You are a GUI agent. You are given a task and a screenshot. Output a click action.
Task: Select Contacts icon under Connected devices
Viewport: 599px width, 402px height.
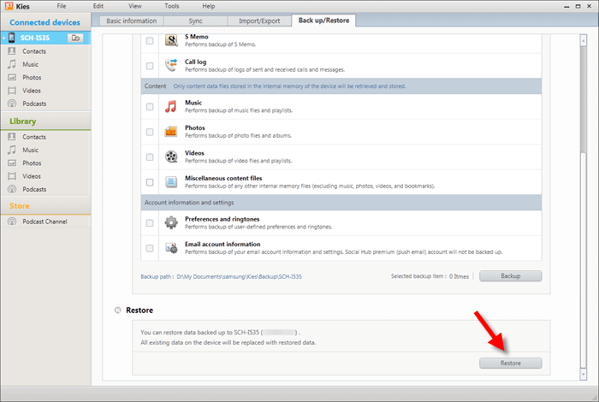click(x=12, y=51)
